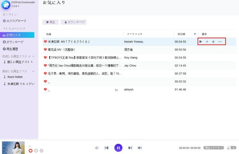Open the 再生スピード dropdown
This screenshot has height=154, width=239.
214,148
